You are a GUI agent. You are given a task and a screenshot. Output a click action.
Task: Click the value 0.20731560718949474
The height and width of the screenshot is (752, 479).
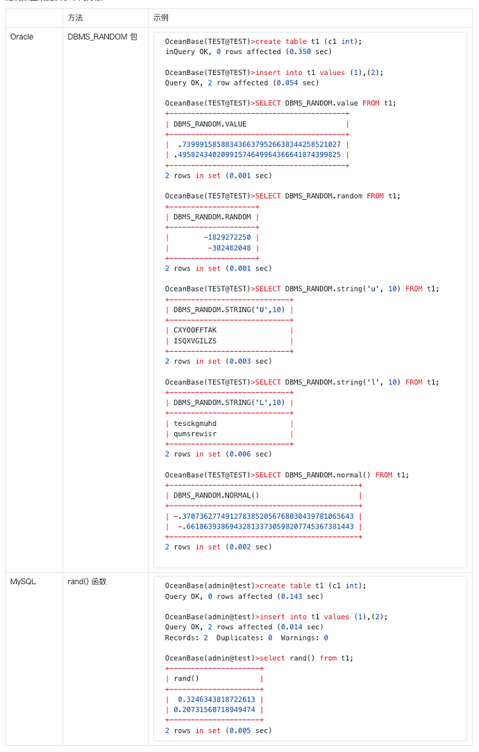pos(214,710)
